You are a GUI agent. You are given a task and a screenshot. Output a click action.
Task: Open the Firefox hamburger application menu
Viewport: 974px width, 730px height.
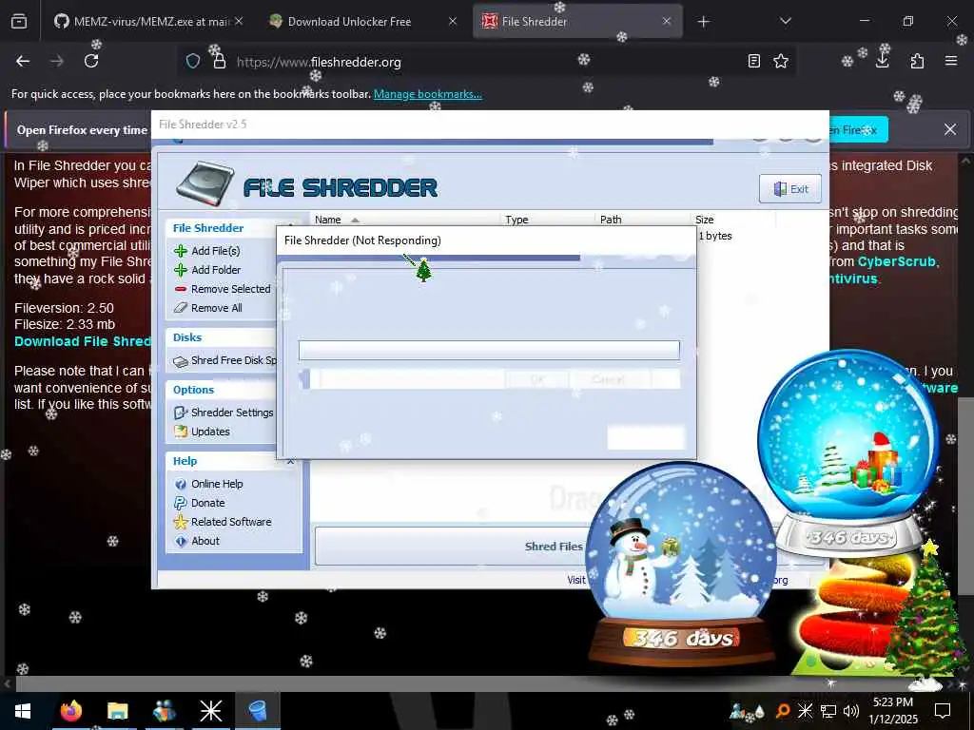point(950,61)
